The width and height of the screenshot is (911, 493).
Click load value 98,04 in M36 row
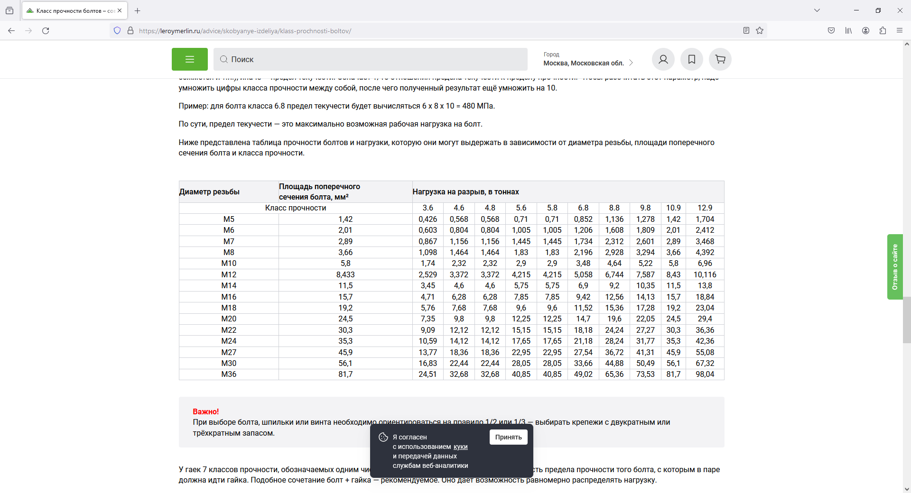click(x=705, y=374)
